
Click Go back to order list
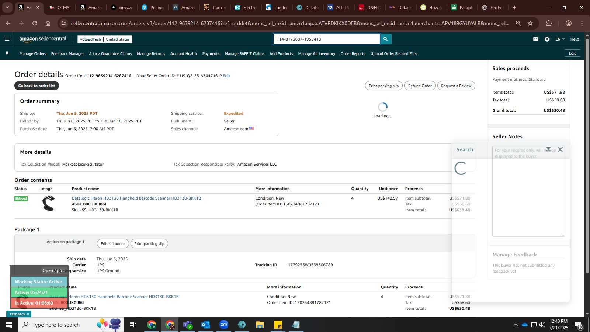click(x=37, y=86)
